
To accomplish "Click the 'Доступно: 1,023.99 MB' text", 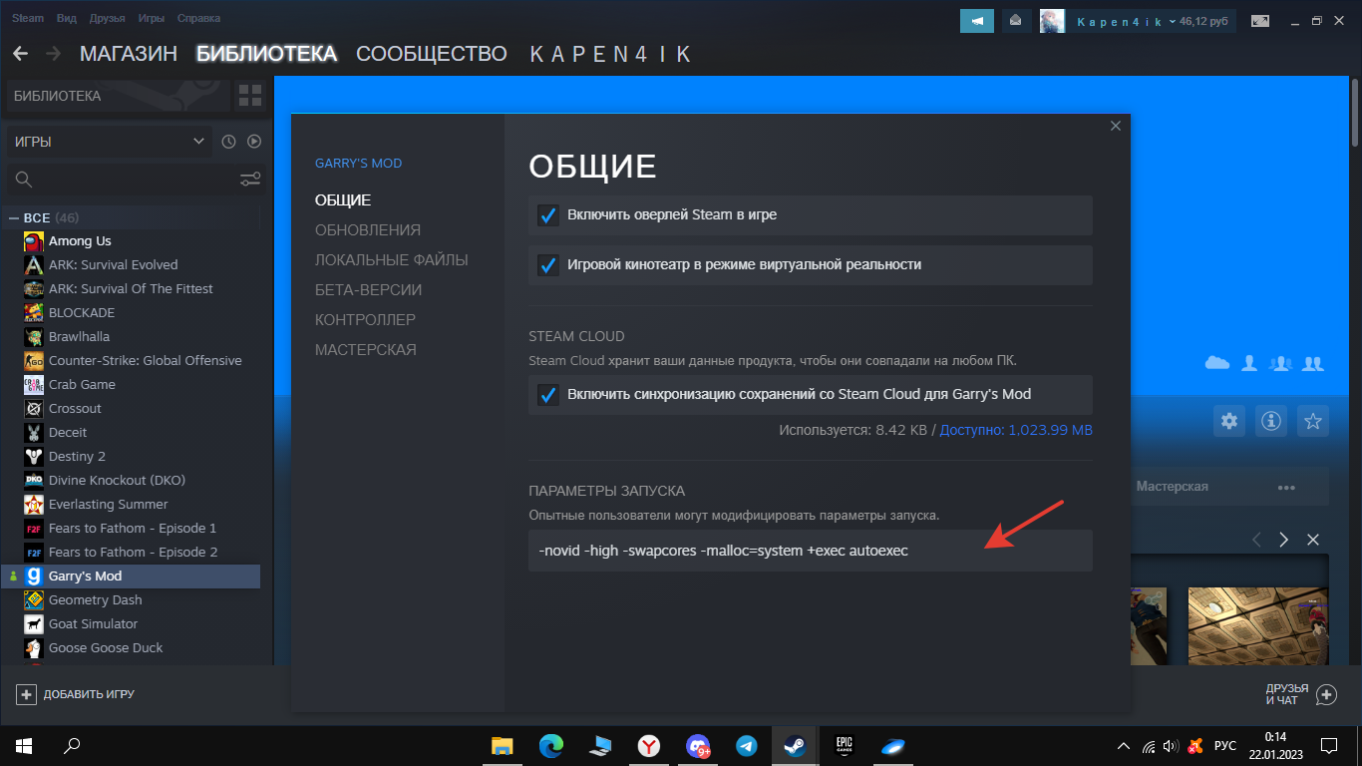I will [x=1016, y=430].
